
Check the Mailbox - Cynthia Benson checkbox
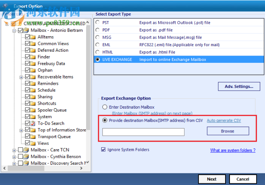coord(20,156)
